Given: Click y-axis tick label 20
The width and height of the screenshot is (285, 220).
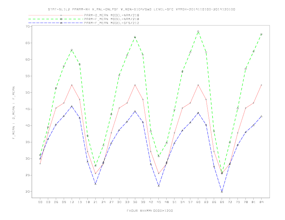Looking at the screenshot, I should (27, 192).
